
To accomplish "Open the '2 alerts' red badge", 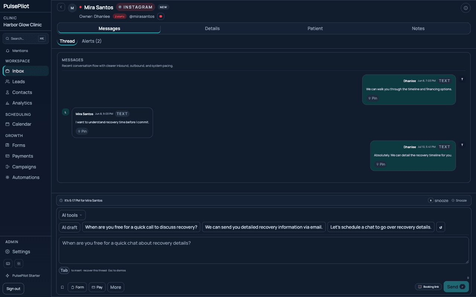I will pos(119,16).
